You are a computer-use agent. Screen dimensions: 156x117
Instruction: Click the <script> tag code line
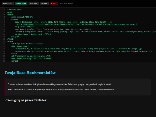pos(15,61)
